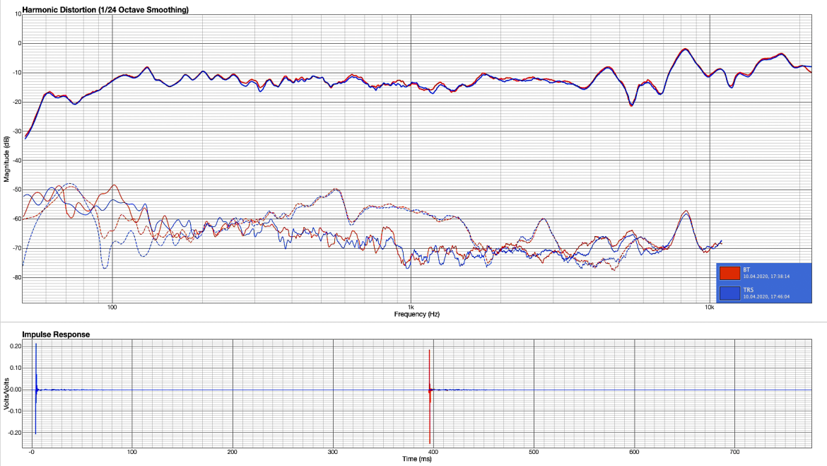
Task: Select the Time (ms) axis label
Action: point(416,459)
